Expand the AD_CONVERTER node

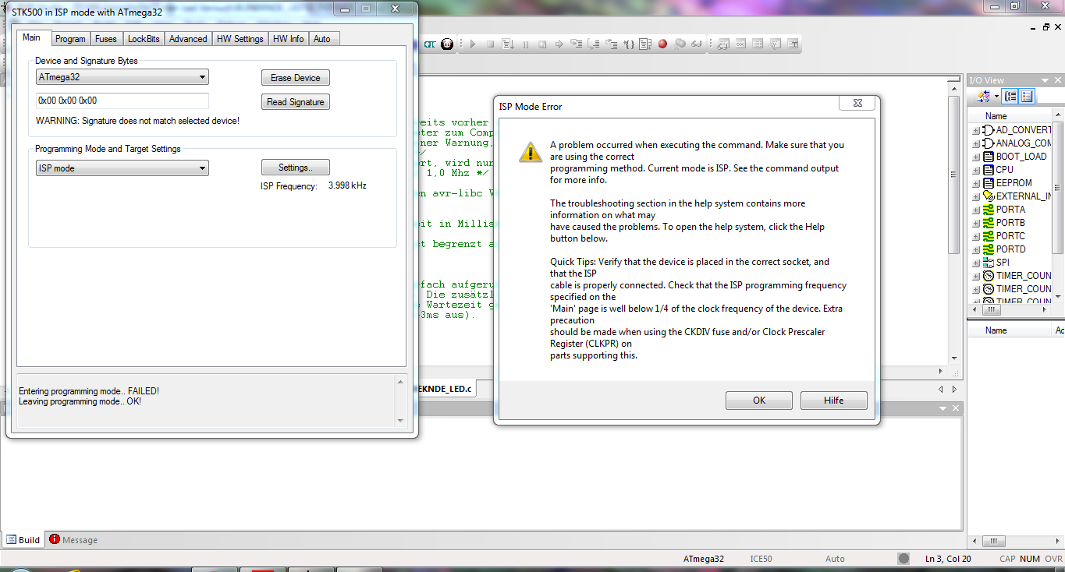(x=976, y=130)
